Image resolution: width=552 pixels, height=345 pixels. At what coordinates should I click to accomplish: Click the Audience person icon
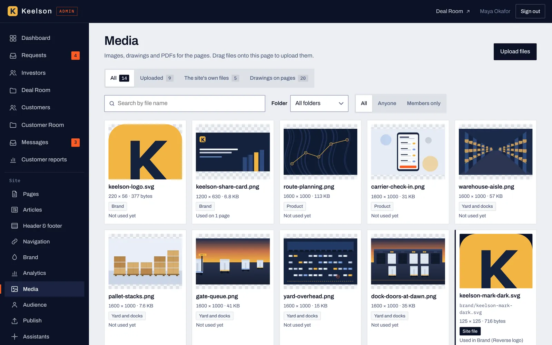pyautogui.click(x=14, y=305)
